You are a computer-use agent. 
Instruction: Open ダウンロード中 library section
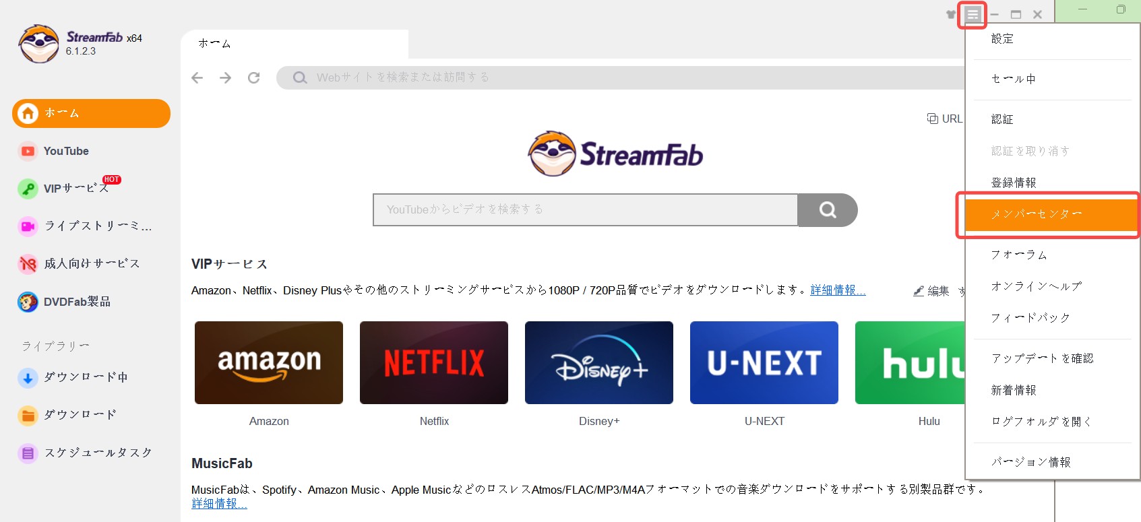[73, 377]
